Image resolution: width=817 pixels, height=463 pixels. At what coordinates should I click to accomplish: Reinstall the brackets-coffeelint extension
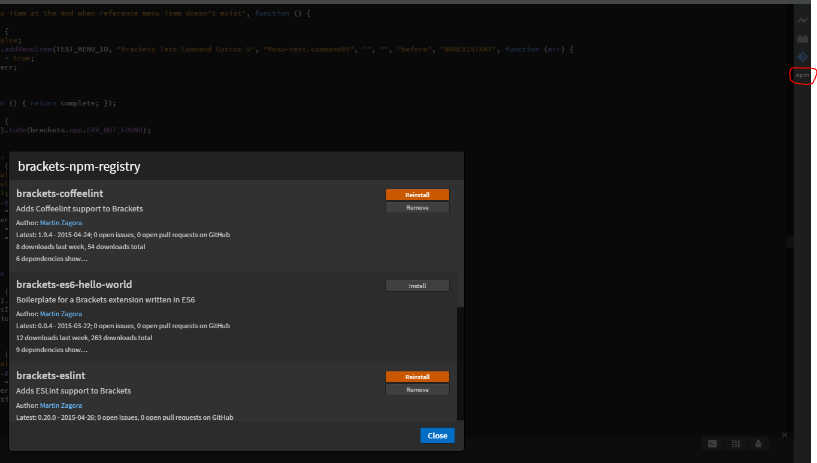tap(417, 195)
